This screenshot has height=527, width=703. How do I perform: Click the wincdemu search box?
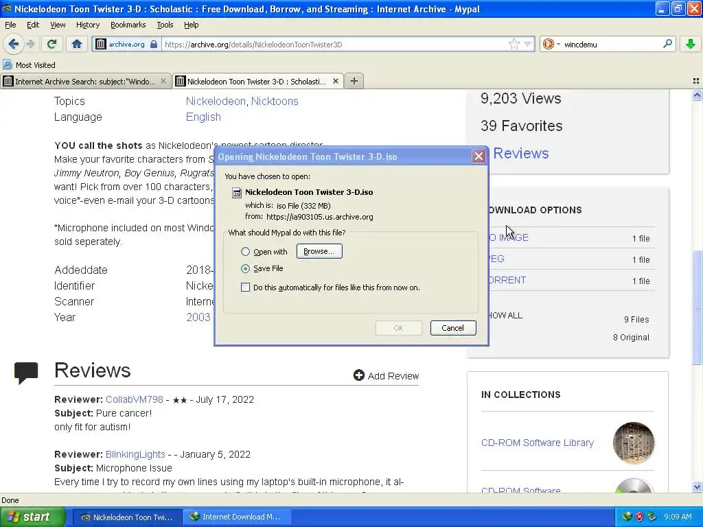click(x=611, y=45)
